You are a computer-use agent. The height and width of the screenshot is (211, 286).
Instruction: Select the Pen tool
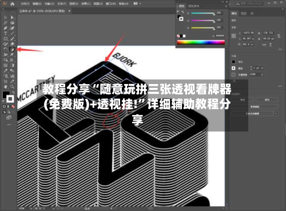5,28
